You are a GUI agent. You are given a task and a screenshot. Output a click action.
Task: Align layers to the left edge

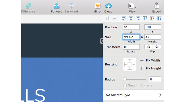coord(124,18)
